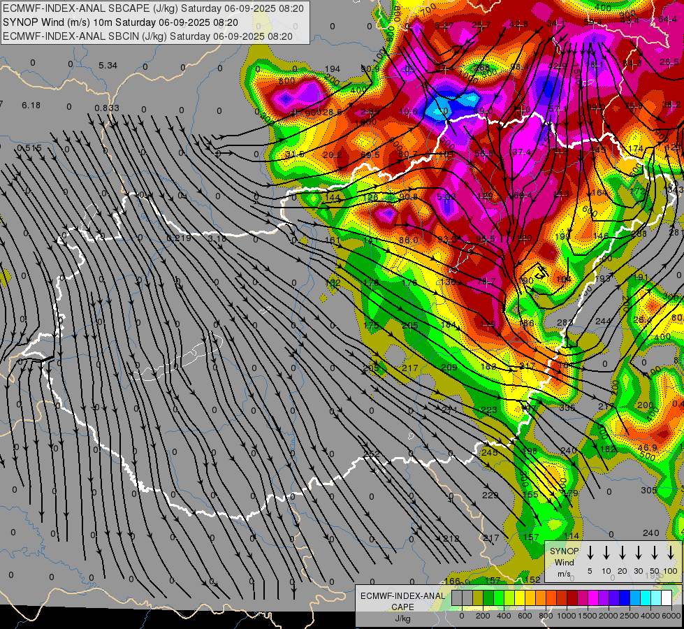
Task: Click the J/kg unit label in the legend
Action: pos(402,619)
